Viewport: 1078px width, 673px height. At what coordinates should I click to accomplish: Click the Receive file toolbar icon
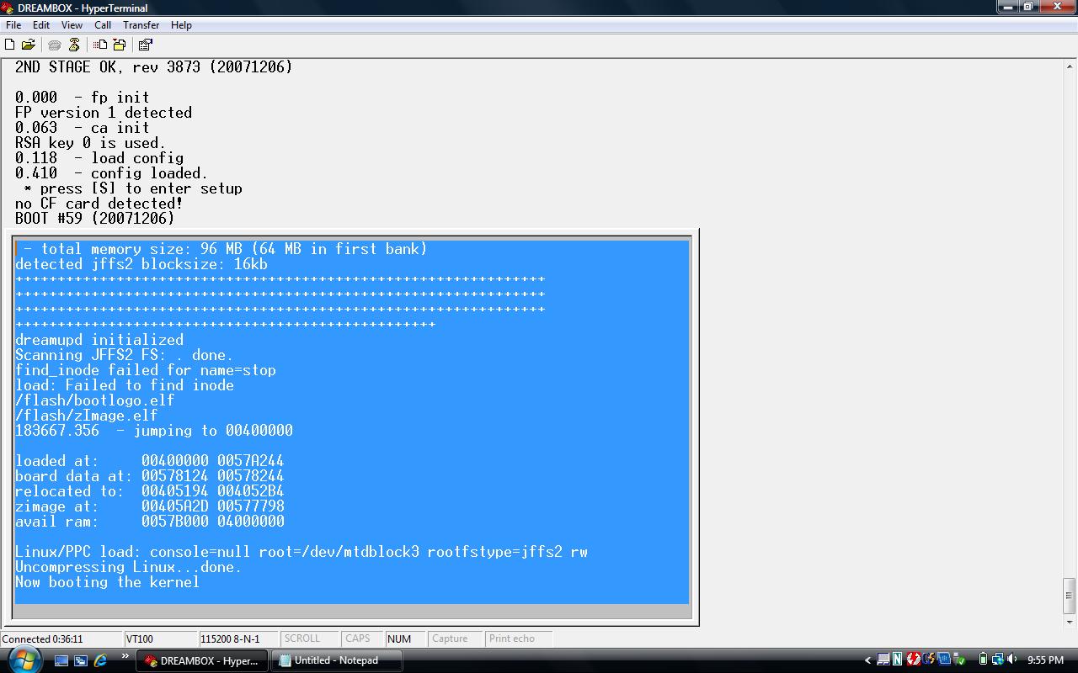coord(120,45)
